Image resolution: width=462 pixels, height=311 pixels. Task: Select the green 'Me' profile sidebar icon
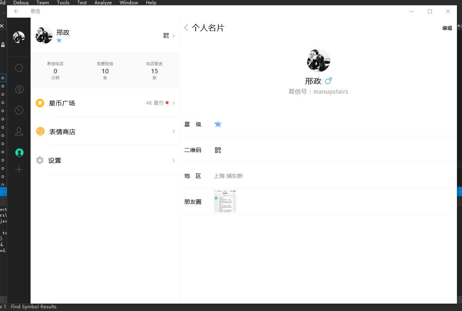tap(20, 152)
